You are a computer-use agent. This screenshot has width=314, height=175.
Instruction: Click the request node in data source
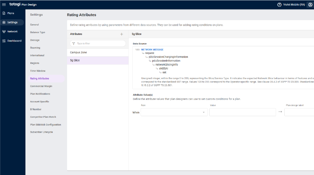(149, 53)
